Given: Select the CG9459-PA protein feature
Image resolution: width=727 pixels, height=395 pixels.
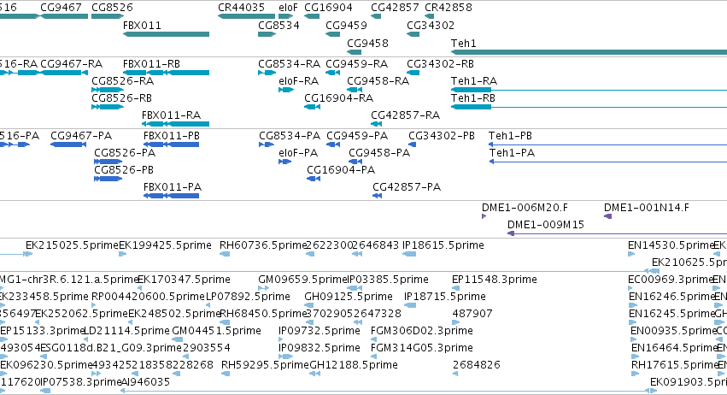Looking at the screenshot, I should point(333,144).
